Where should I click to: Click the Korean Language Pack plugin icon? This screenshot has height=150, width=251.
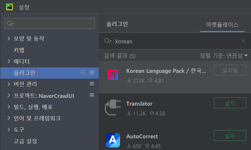pyautogui.click(x=113, y=75)
